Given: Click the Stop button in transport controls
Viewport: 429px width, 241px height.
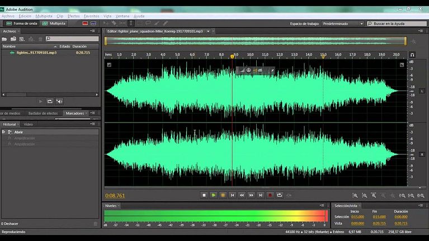Looking at the screenshot, I should click(x=204, y=195).
